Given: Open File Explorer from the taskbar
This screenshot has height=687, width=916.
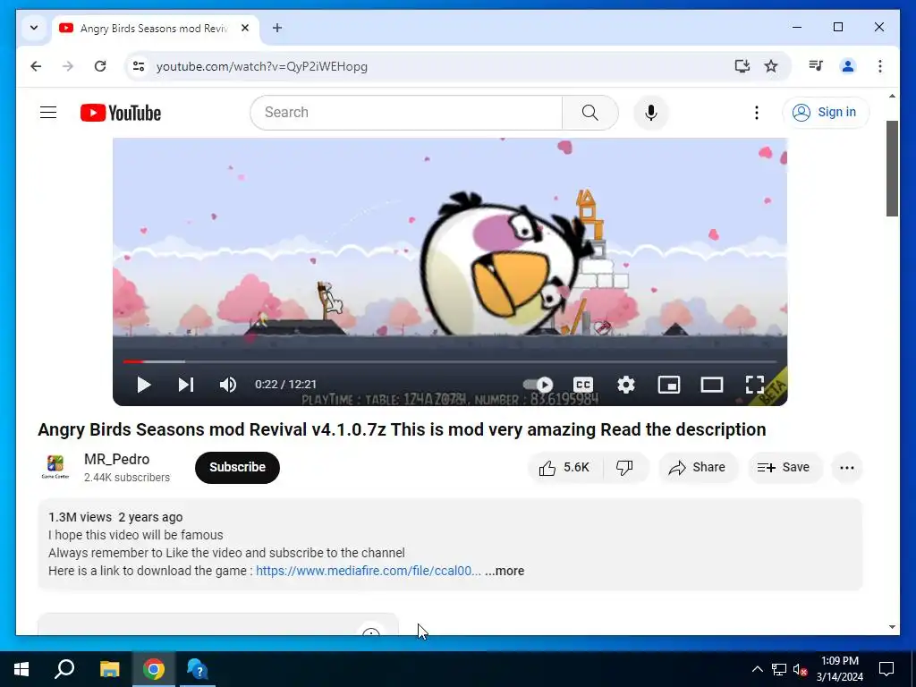Looking at the screenshot, I should click(x=109, y=669).
